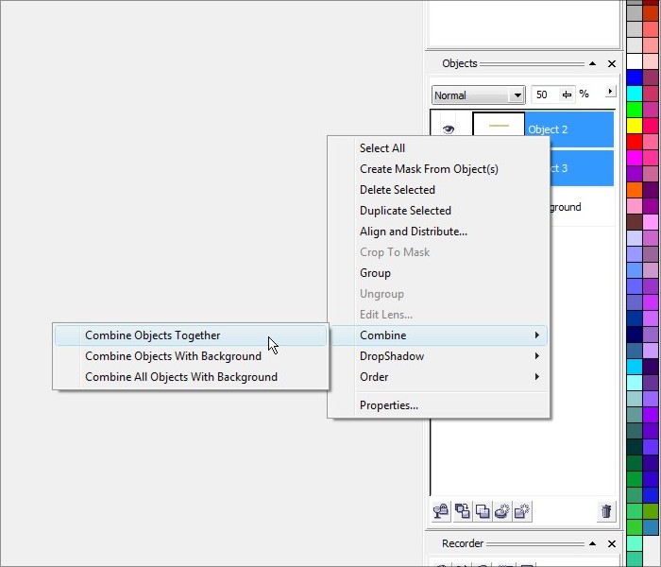661x567 pixels.
Task: Click the trash can Delete icon
Action: 606,511
